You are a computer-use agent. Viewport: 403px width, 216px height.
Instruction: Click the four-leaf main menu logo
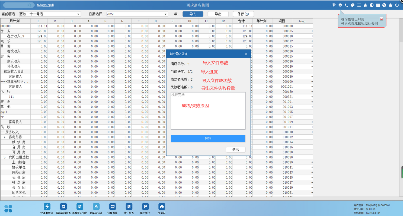click(8, 208)
